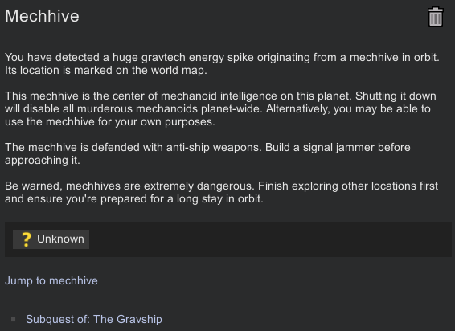Select the Unknown reward badge
Image resolution: width=455 pixels, height=331 pixels.
(51, 239)
